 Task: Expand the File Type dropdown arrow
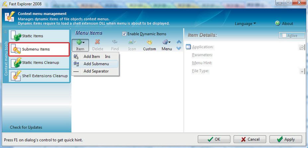[302, 72]
